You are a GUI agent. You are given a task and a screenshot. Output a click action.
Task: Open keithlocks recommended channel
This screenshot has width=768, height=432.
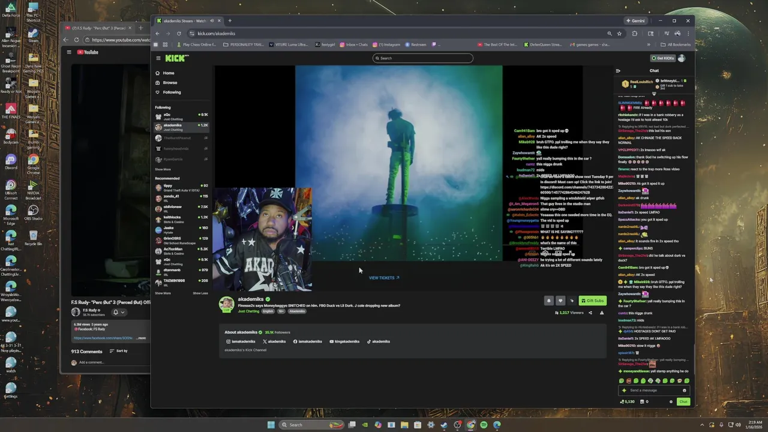click(181, 218)
